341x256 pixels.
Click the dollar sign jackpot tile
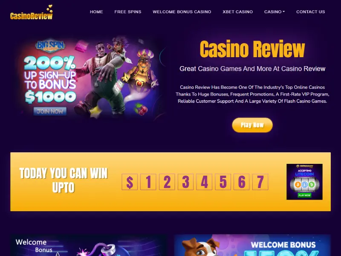click(x=130, y=182)
